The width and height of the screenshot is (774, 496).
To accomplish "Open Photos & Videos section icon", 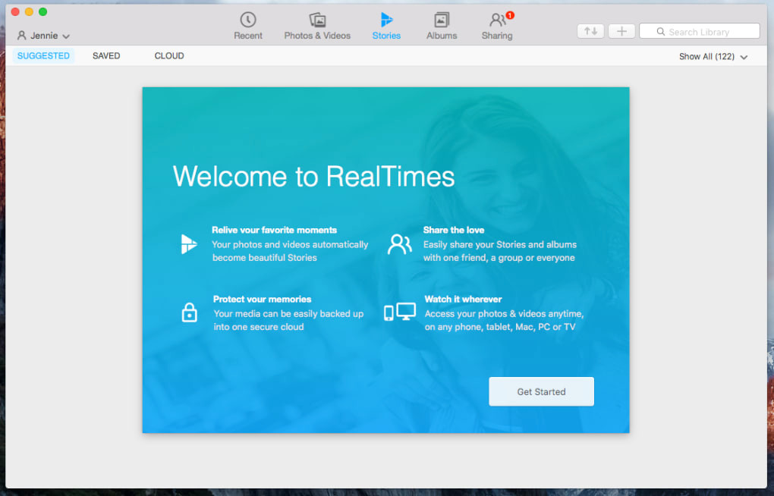I will pyautogui.click(x=317, y=20).
